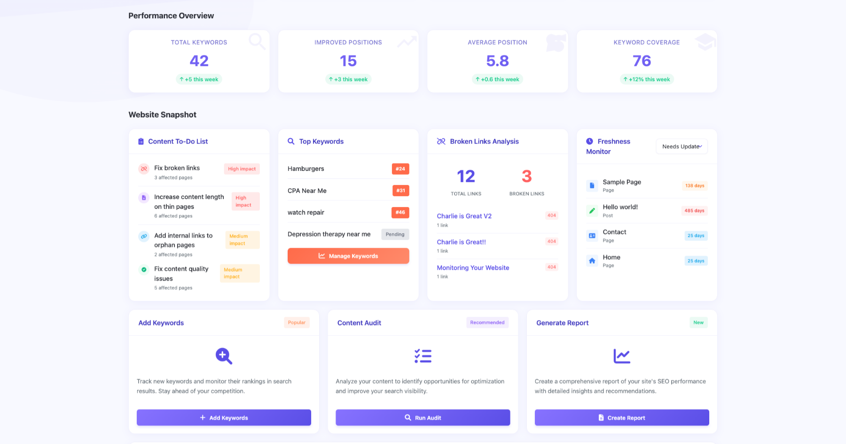Click the green check icon beside Fix content quality issues
Viewport: 846px width, 444px height.
click(144, 269)
